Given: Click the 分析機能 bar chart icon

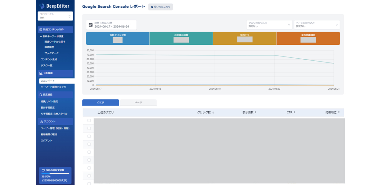Looking at the screenshot, I should tap(41, 73).
